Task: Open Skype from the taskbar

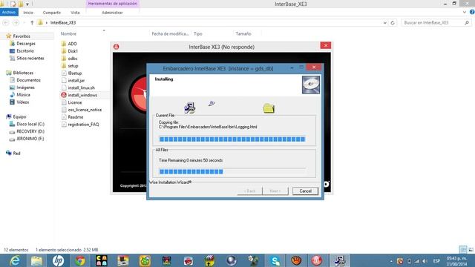Action: tap(275, 260)
